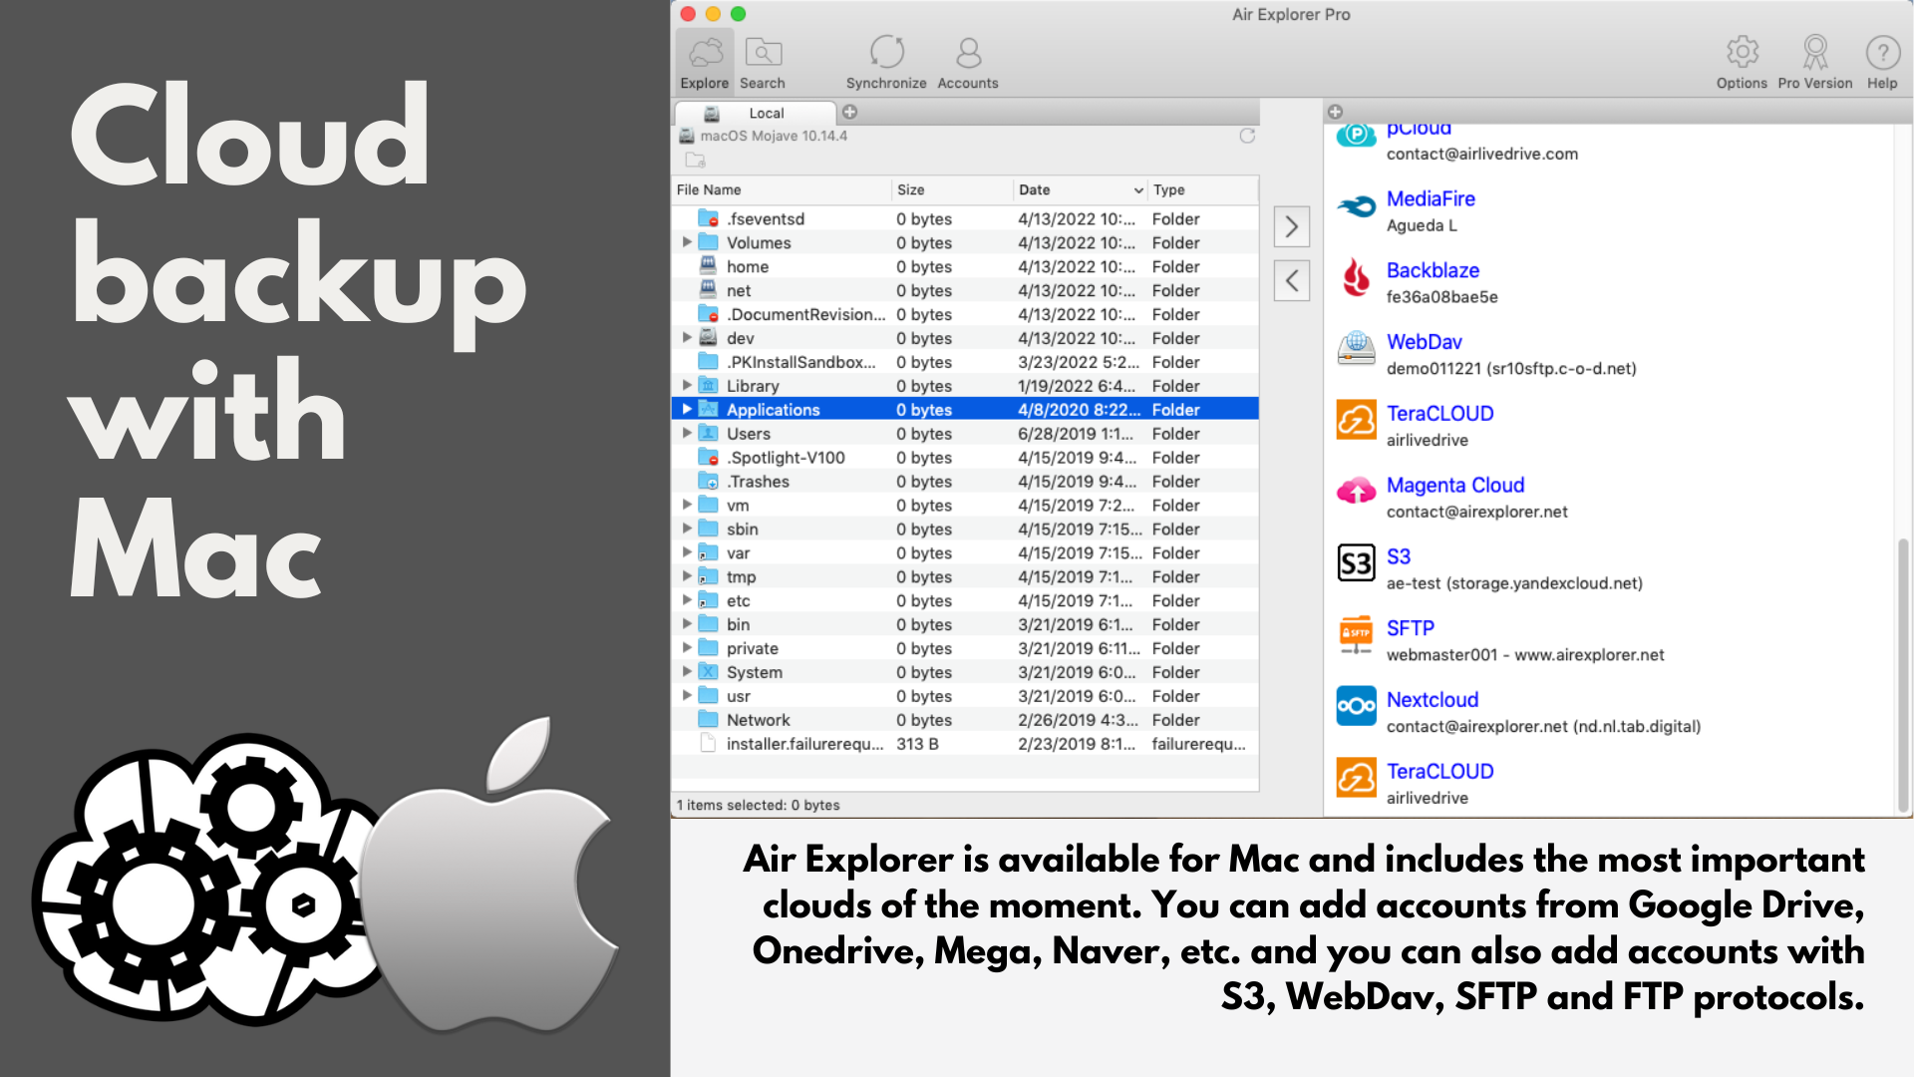
Task: Click the Synchronize icon
Action: tap(886, 51)
